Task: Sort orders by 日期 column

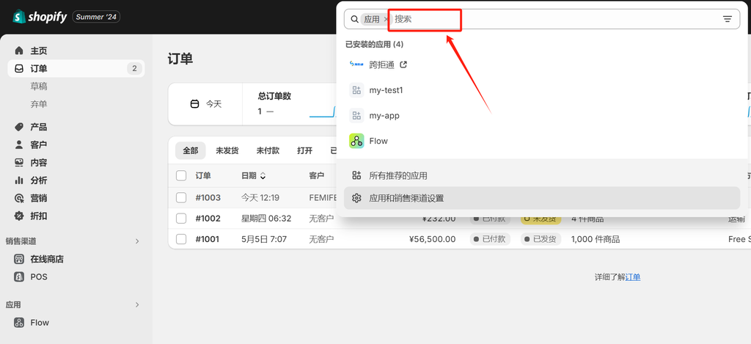Action: click(253, 176)
